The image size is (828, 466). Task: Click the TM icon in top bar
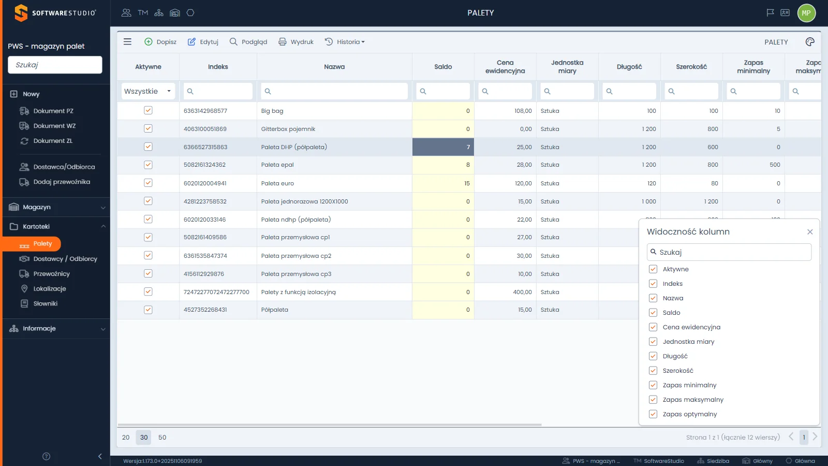tap(143, 13)
